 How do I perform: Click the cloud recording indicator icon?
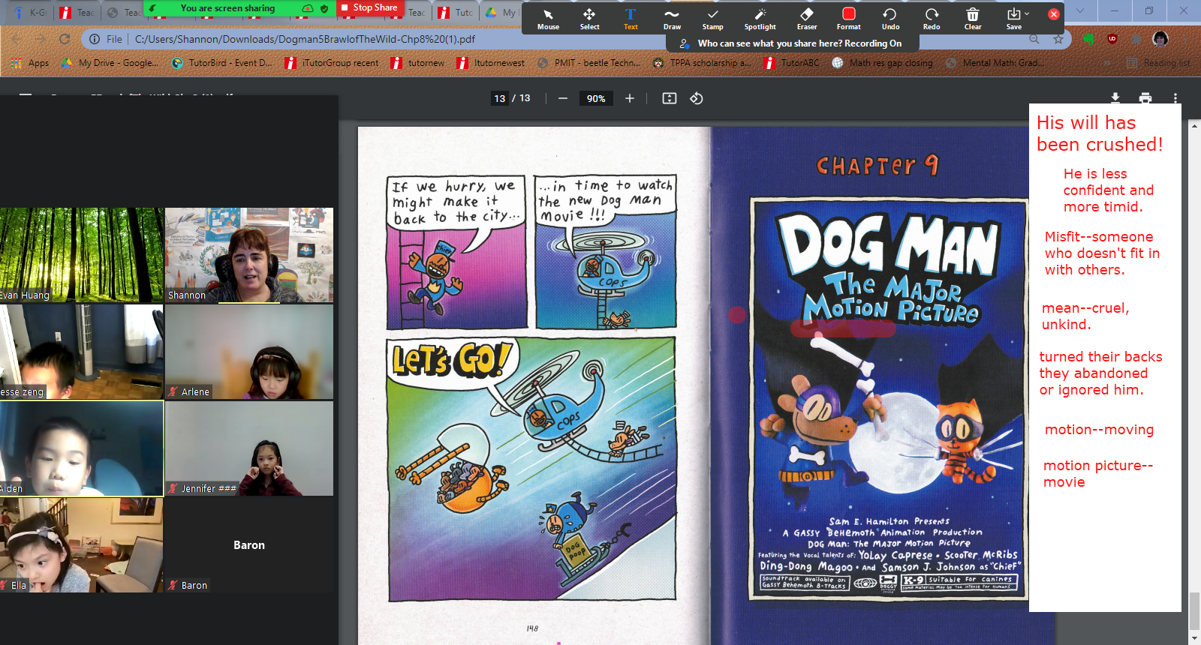308,8
